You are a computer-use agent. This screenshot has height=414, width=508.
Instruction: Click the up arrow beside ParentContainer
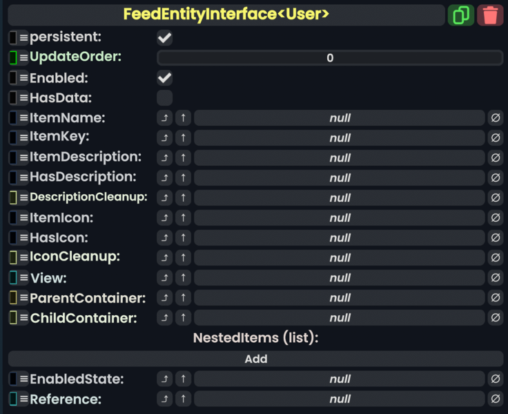[183, 298]
